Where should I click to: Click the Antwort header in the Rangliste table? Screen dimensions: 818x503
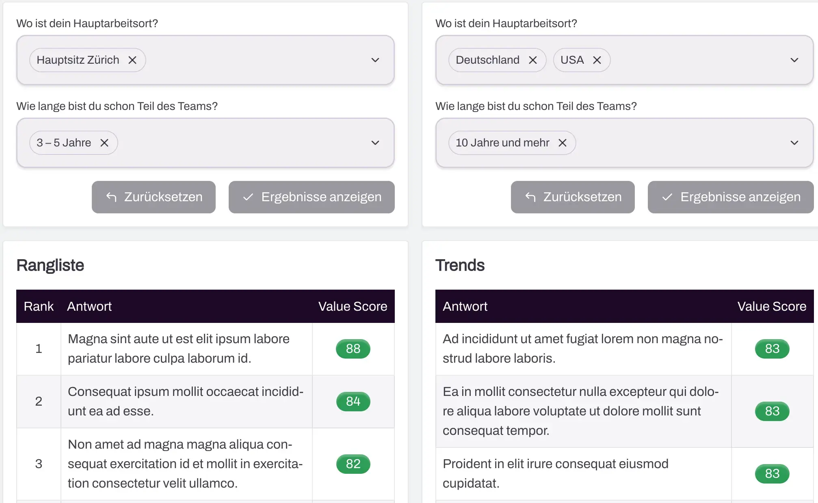89,306
